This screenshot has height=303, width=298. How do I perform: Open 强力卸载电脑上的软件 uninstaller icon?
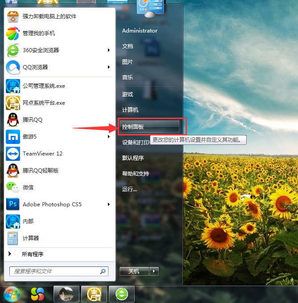[x=13, y=16]
